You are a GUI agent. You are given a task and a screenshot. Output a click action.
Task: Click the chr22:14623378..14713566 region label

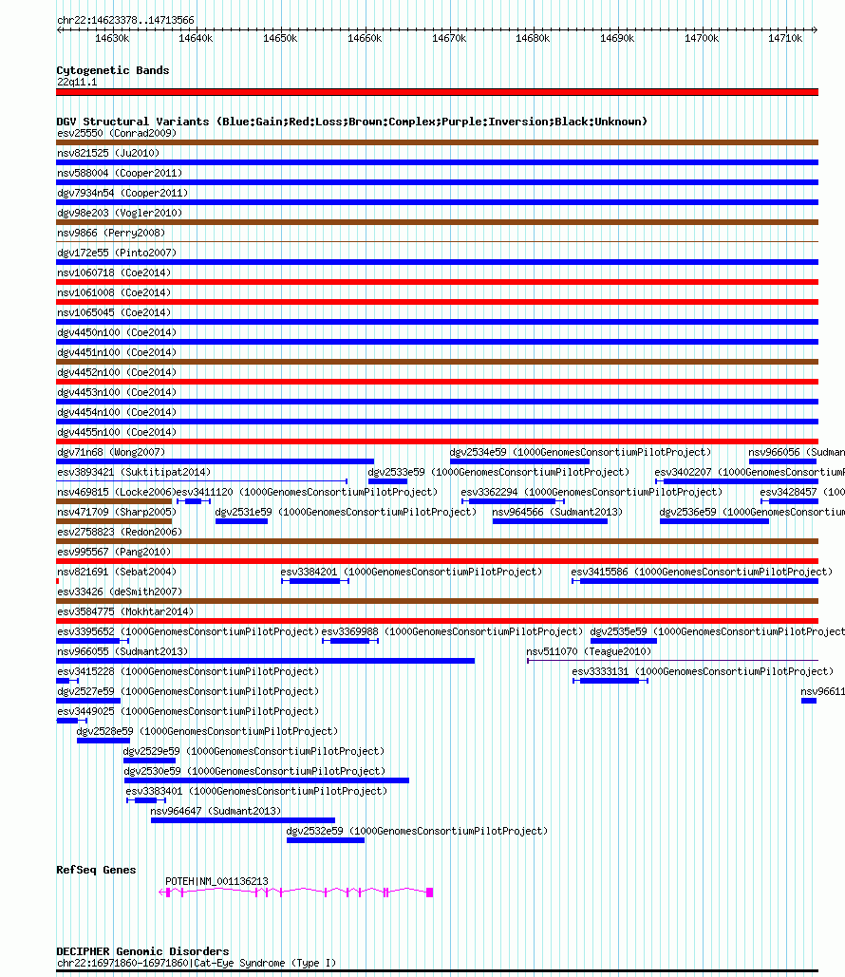pos(125,20)
